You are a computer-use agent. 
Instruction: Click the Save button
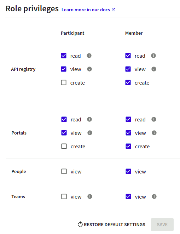tap(162, 224)
